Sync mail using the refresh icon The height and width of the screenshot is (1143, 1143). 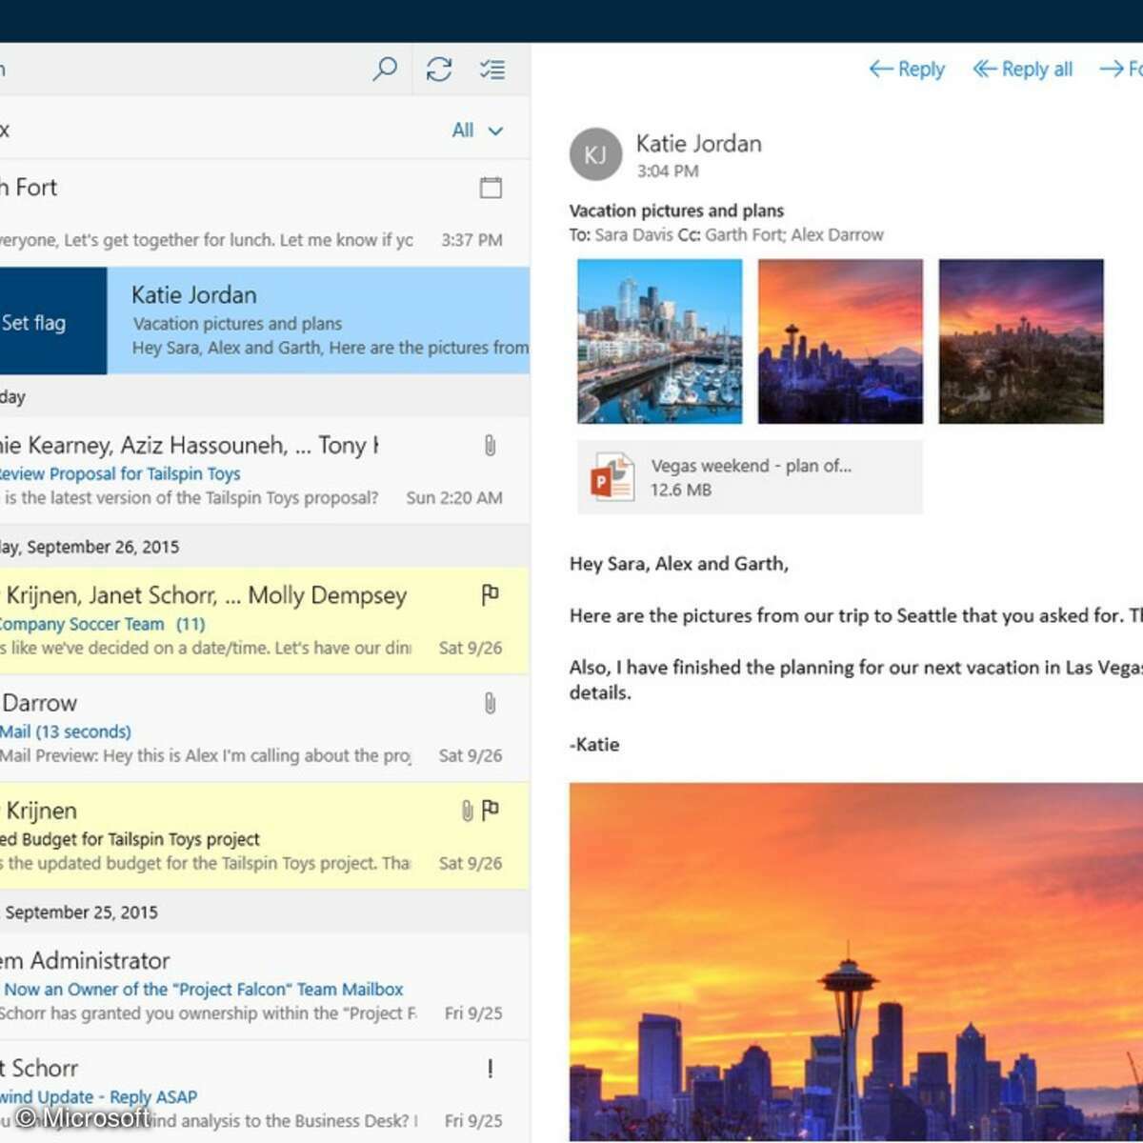point(438,69)
